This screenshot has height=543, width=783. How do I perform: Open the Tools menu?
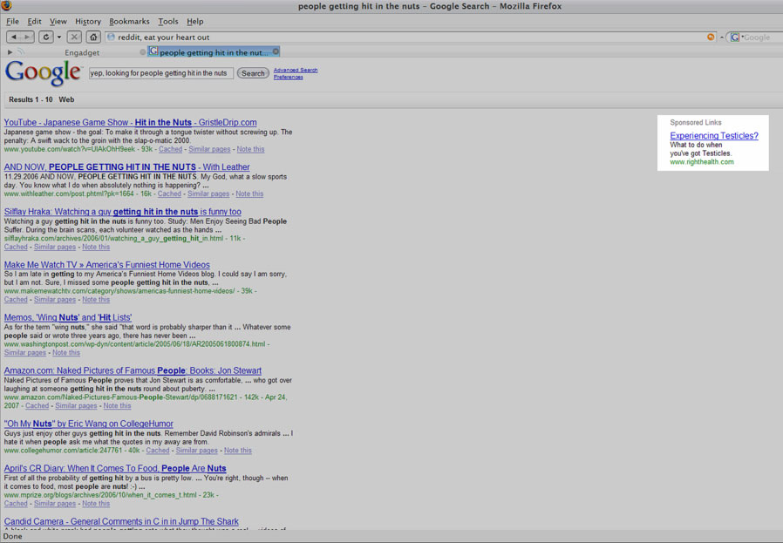168,22
